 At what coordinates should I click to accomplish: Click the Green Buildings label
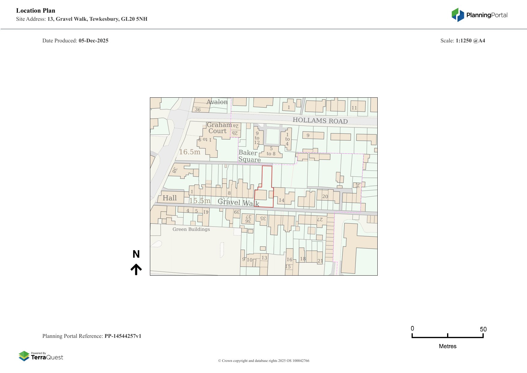point(191,229)
